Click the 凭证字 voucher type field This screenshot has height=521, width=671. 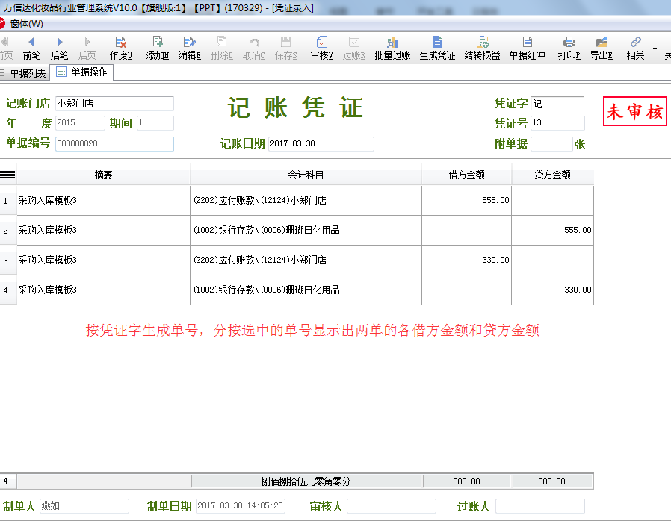(x=557, y=104)
